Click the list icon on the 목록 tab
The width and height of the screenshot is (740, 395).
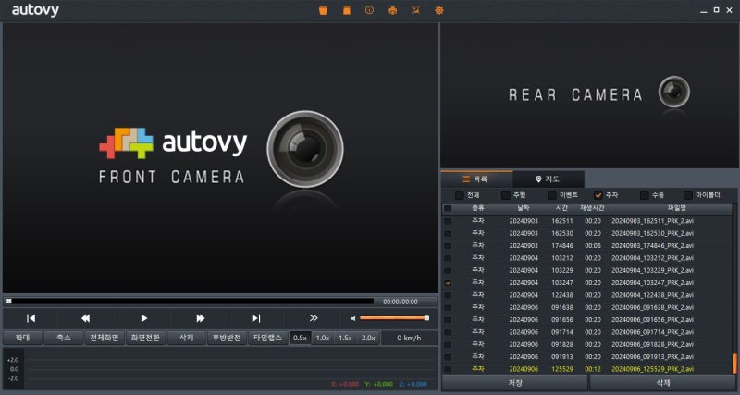(x=466, y=179)
